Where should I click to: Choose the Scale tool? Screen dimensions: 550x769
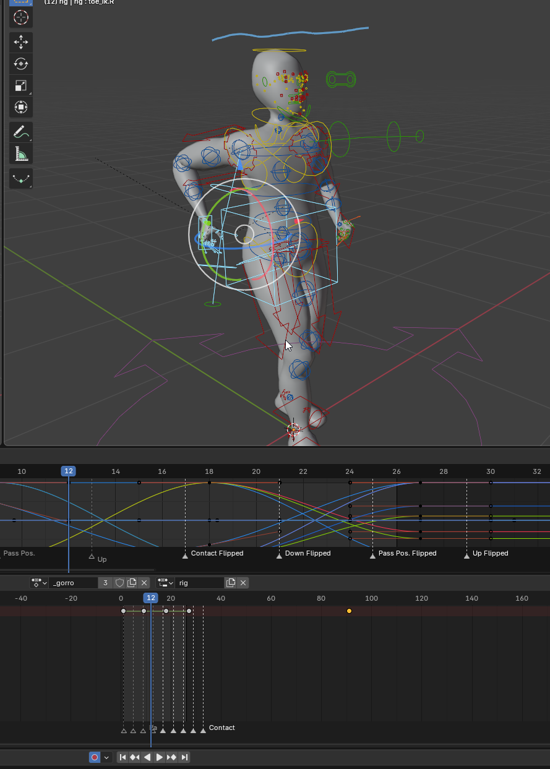(x=21, y=85)
